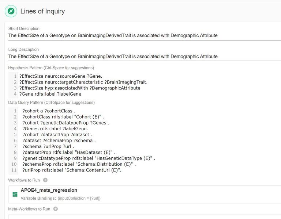Click the Lines of Inquiry compass icon
The width and height of the screenshot is (281, 219).
[11, 11]
